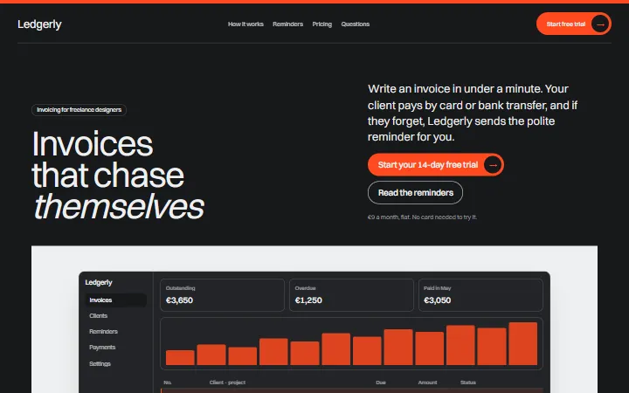Click the Start free trial header button
This screenshot has height=393, width=629.
point(574,24)
